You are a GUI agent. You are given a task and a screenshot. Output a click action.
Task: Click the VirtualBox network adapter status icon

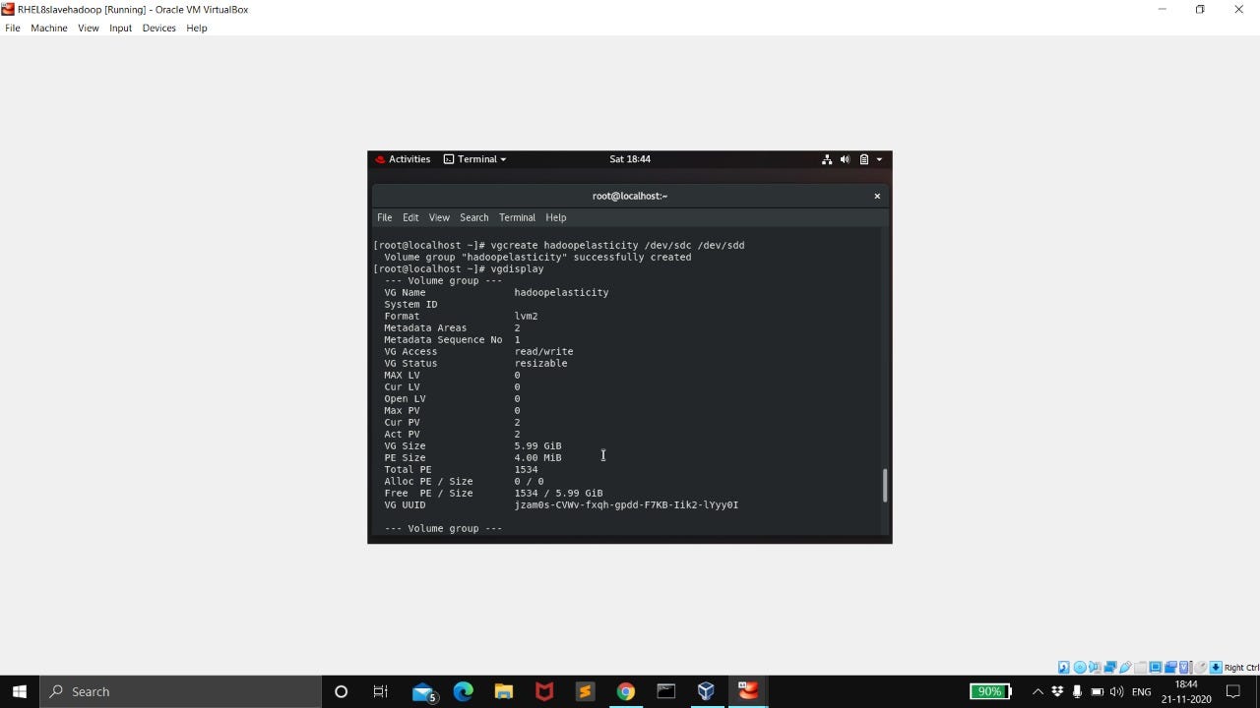[1110, 667]
